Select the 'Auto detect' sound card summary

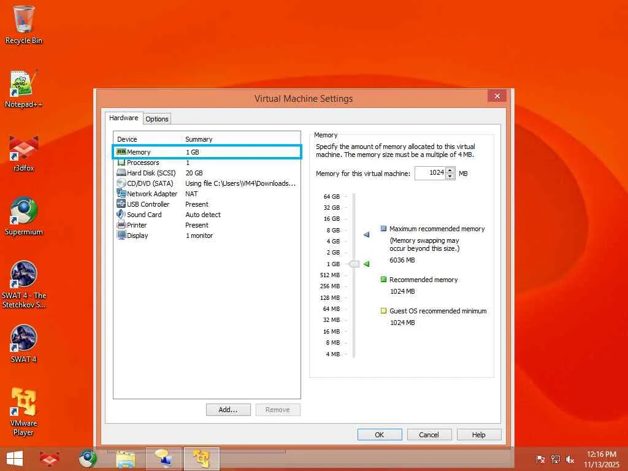click(x=203, y=214)
